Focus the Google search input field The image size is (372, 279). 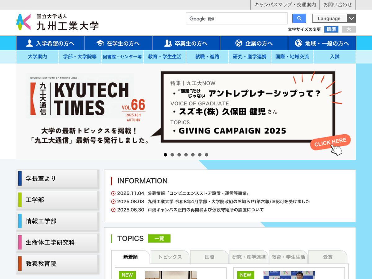(x=237, y=19)
